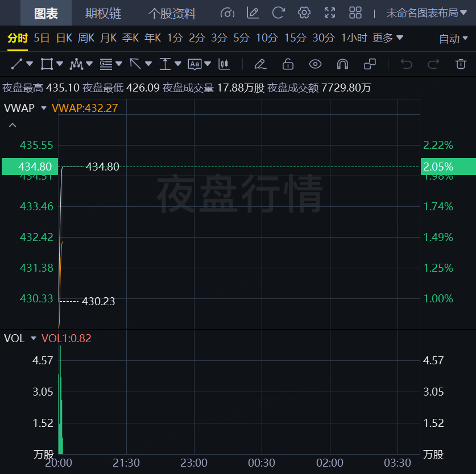Select the 10分 interval
Viewport: 476px width, 474px height.
(x=267, y=38)
